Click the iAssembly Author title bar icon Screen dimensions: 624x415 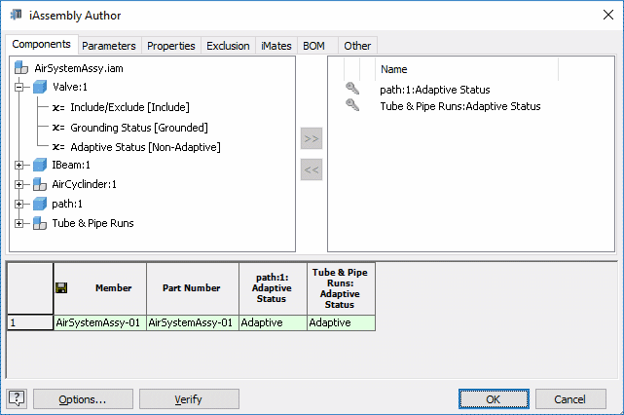[17, 15]
